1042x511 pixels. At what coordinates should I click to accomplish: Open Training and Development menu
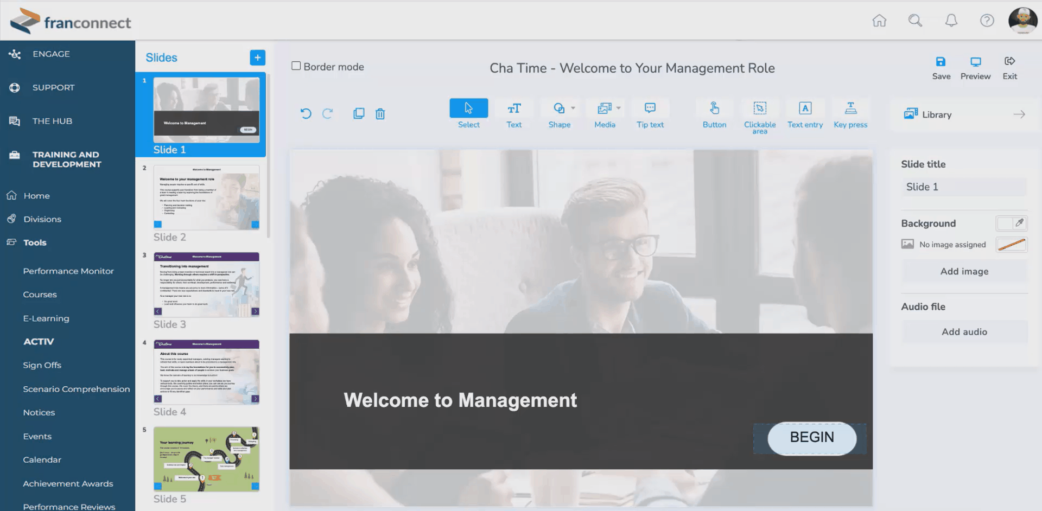[x=67, y=159]
